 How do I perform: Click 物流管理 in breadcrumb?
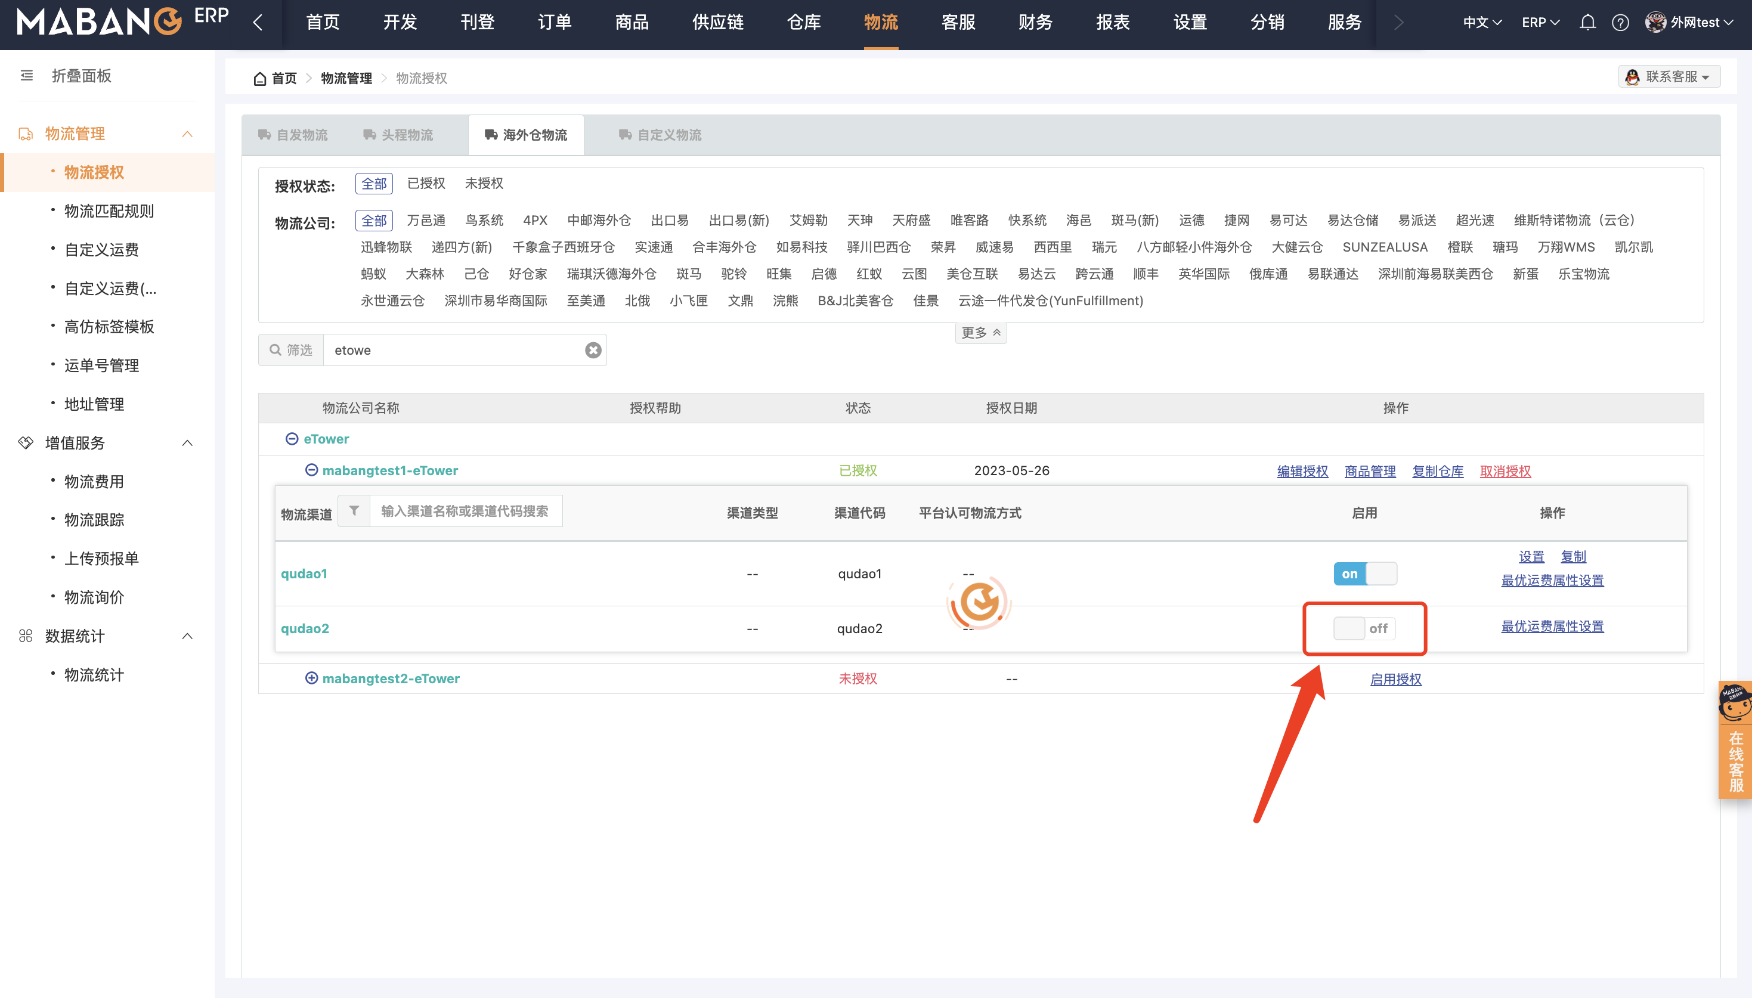click(346, 79)
